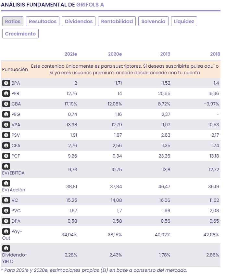The width and height of the screenshot is (225, 277).
Task: Click the Dividendo-YIELD info icon
Action: tap(6, 248)
